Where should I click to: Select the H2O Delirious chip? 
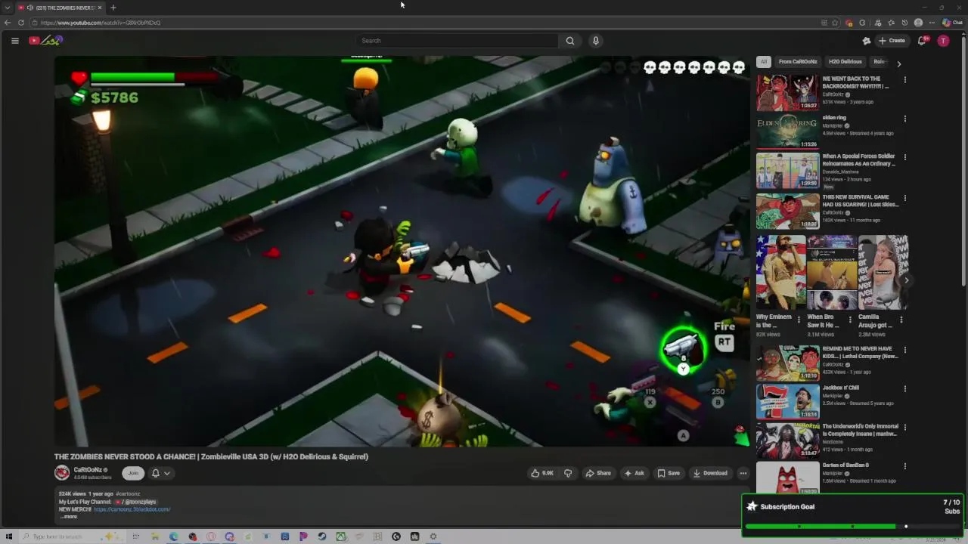(x=845, y=62)
